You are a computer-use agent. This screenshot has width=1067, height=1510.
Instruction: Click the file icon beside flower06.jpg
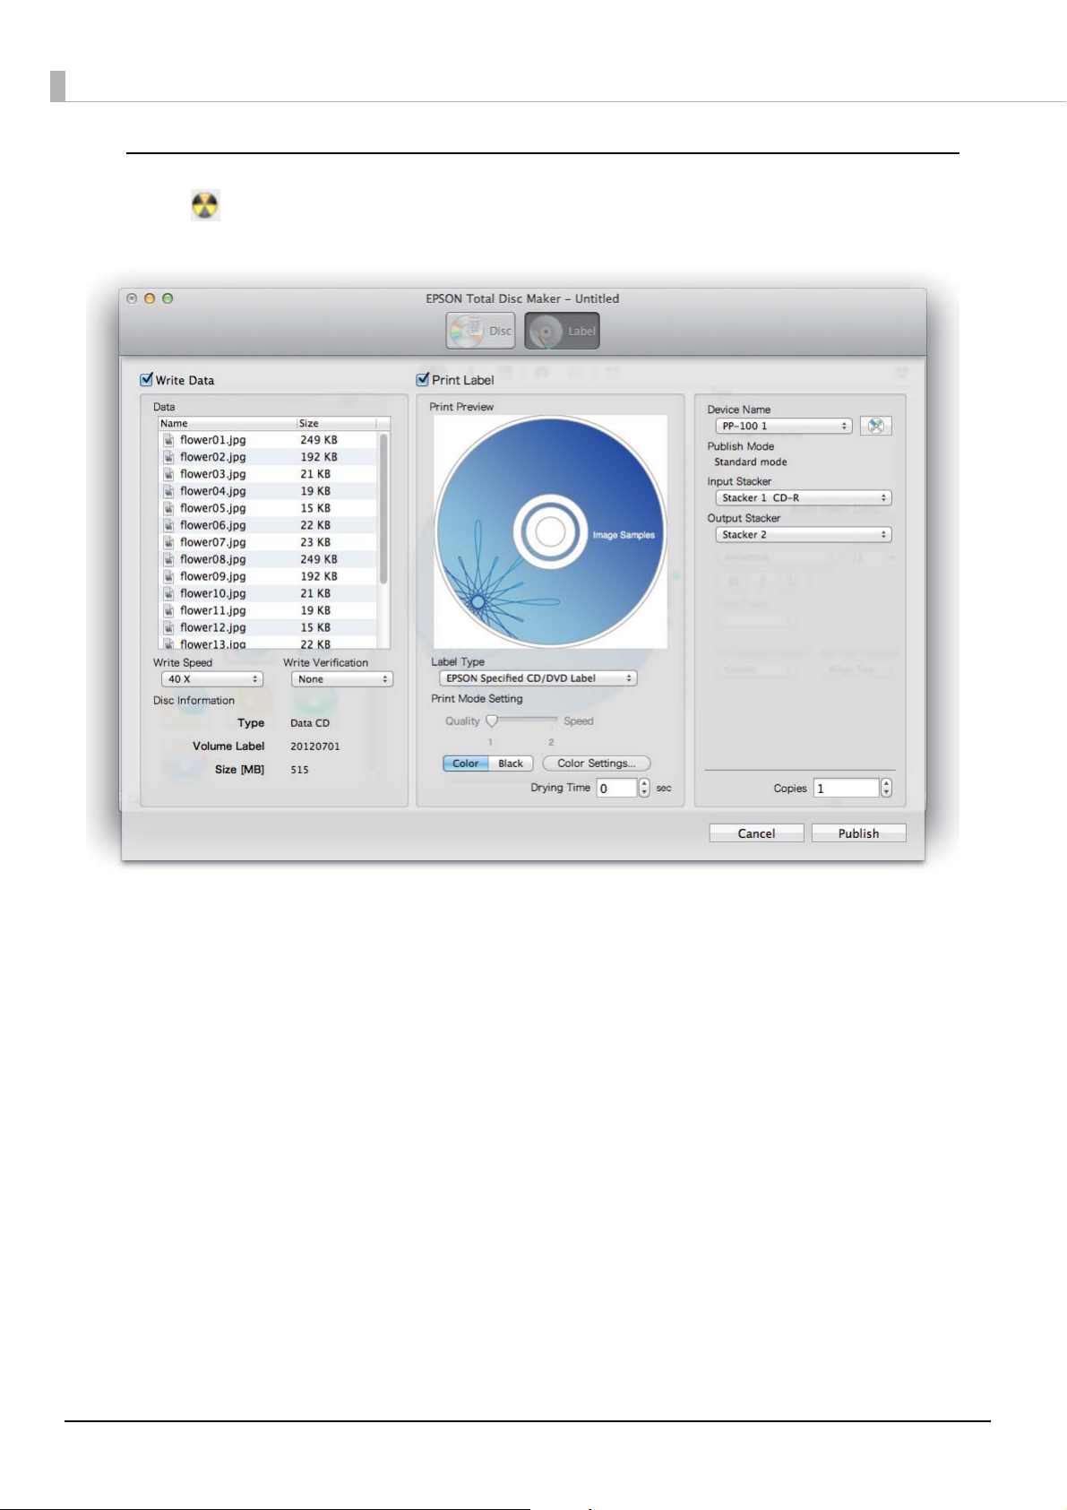click(168, 525)
